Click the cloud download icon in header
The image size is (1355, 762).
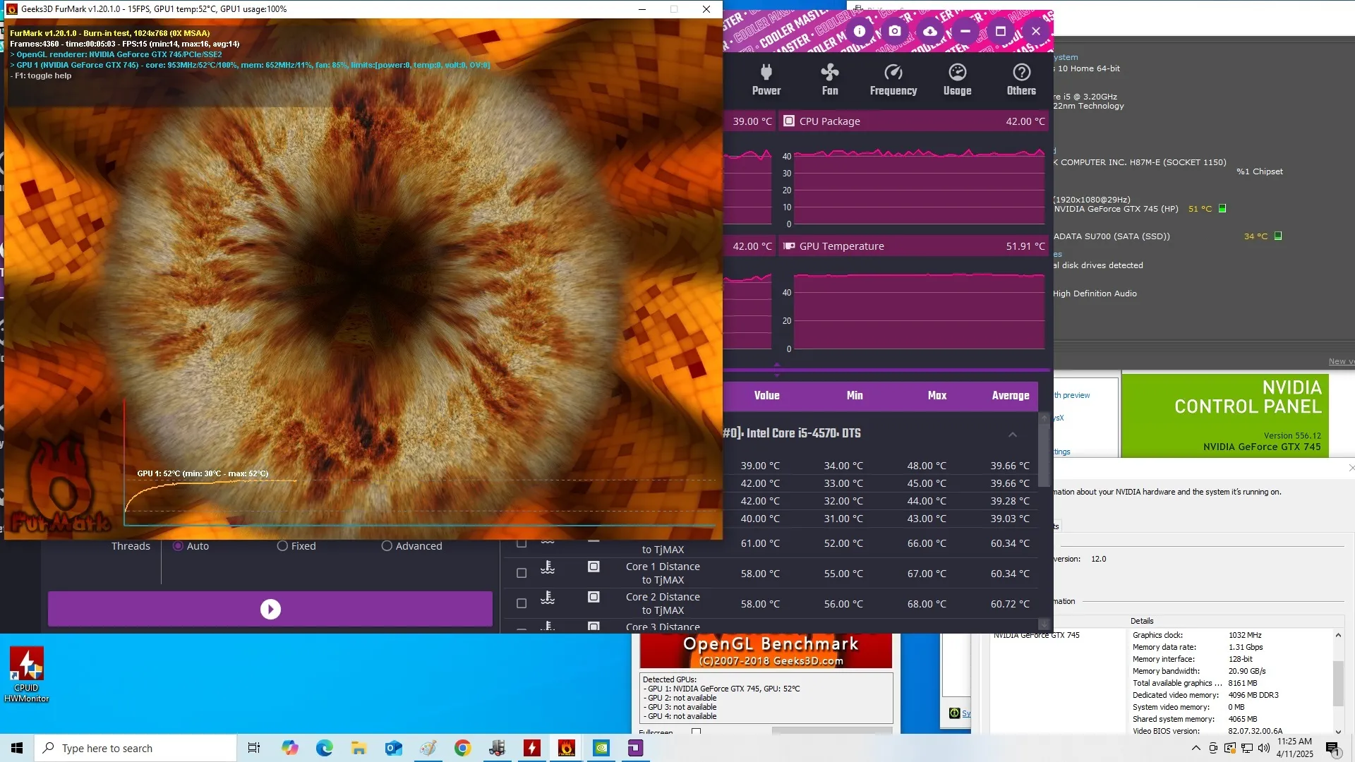[x=930, y=31]
